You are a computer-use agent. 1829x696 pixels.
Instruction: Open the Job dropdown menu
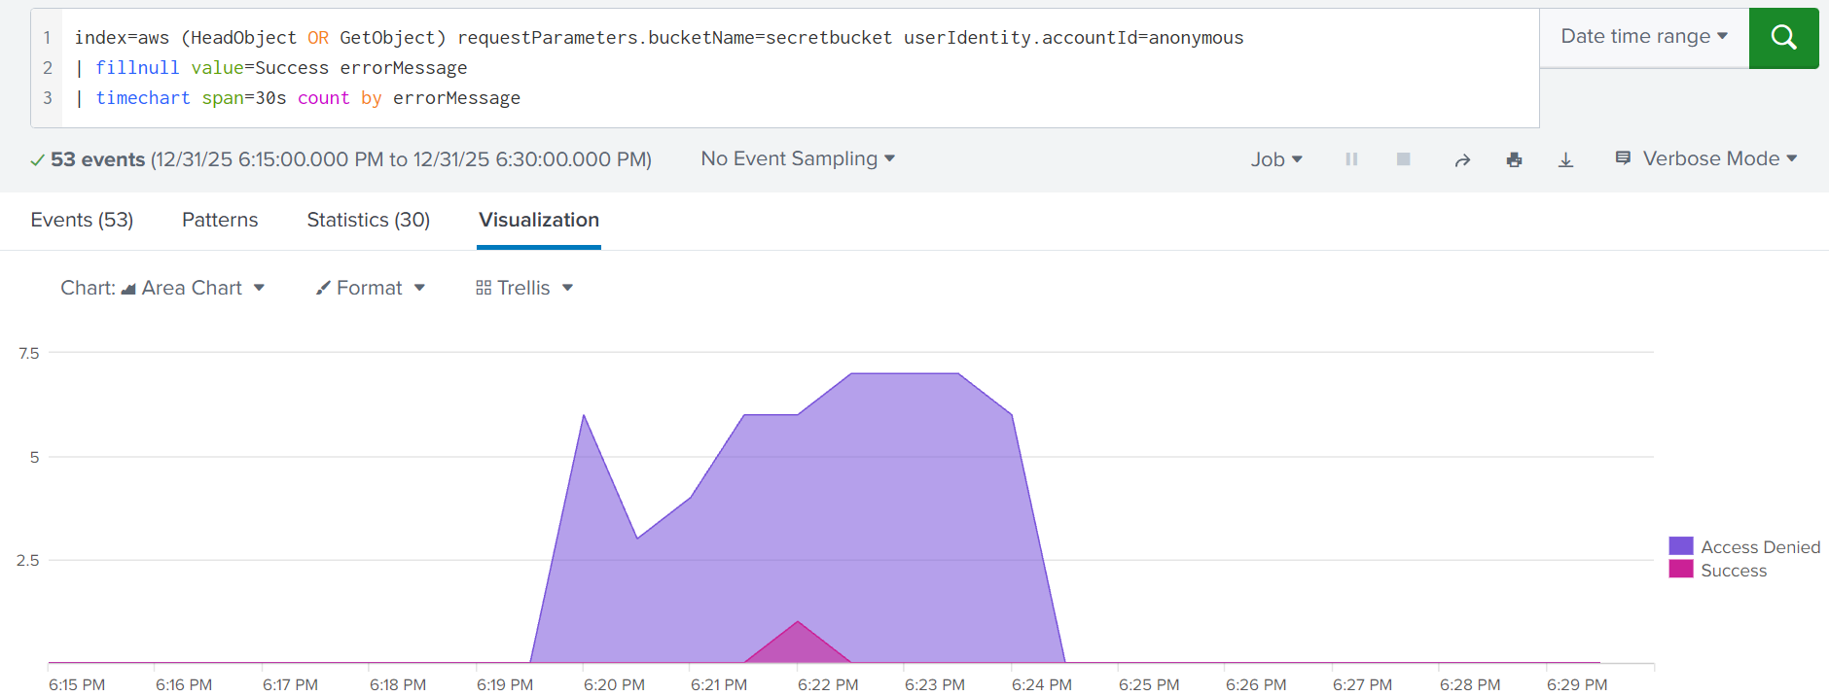point(1276,159)
